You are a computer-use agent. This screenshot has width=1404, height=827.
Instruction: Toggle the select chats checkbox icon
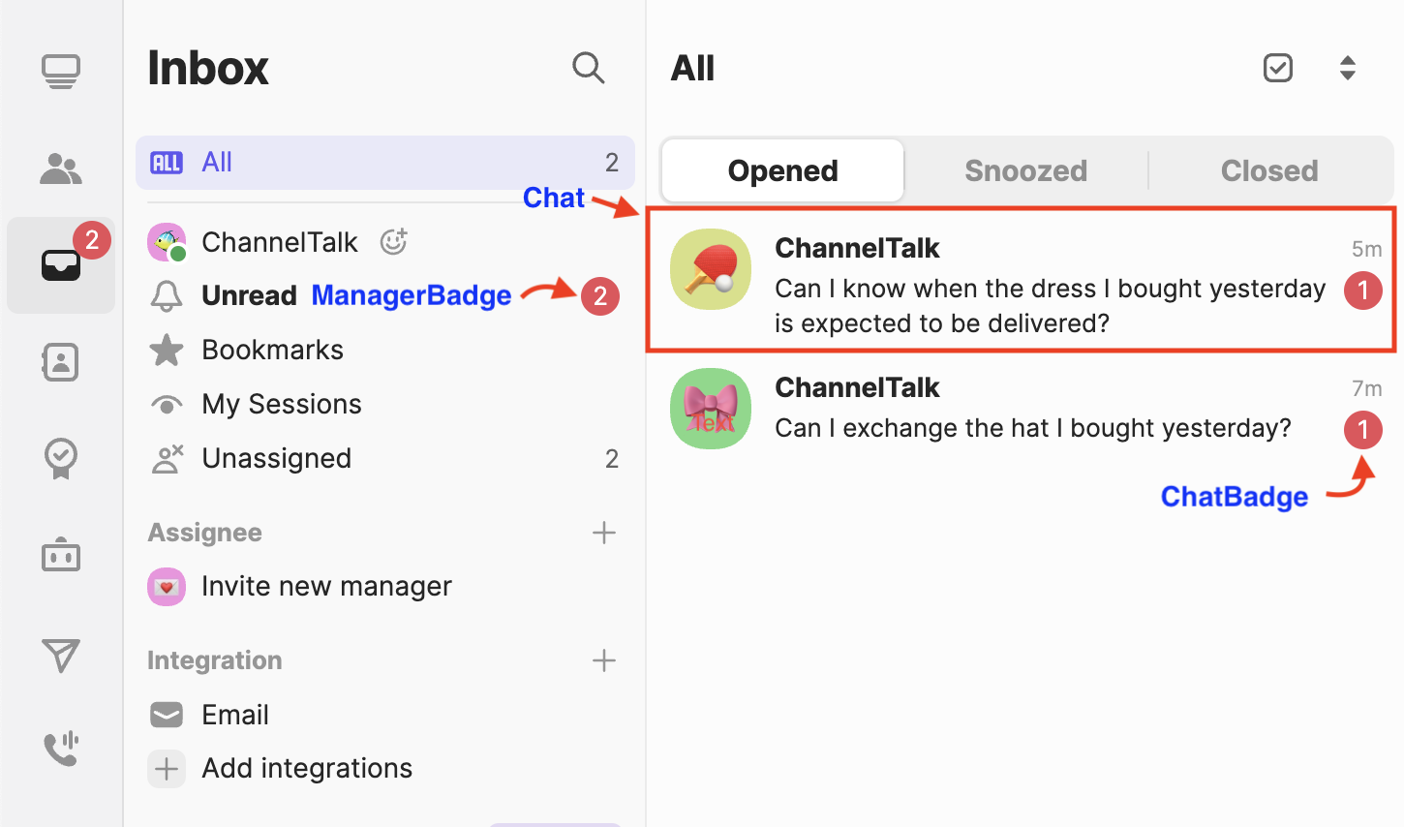(1278, 68)
